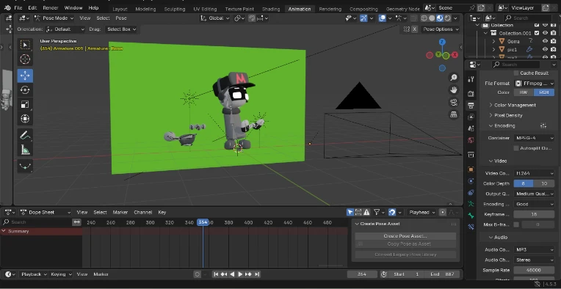This screenshot has height=289, width=561.
Task: Toggle Only Show Errors in dope sheet
Action: pyautogui.click(x=366, y=212)
